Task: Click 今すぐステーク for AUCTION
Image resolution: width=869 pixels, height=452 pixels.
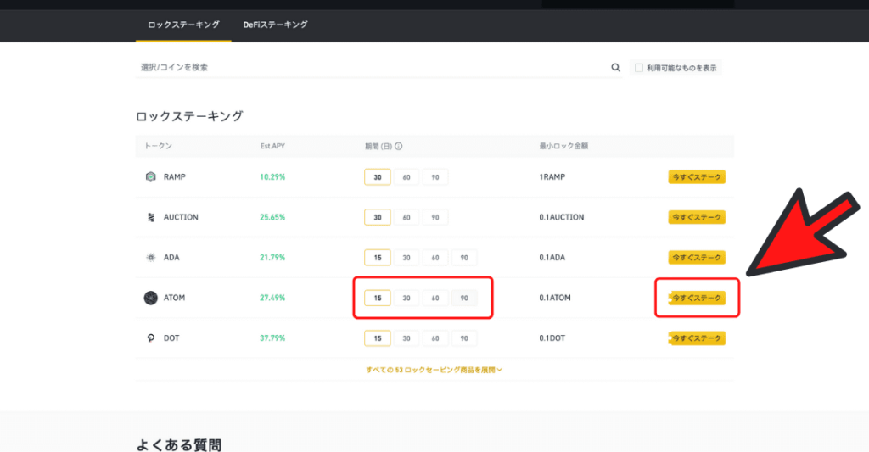Action: [x=697, y=217]
